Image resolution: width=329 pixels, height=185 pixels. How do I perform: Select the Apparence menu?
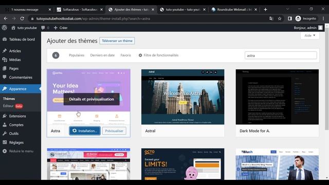pyautogui.click(x=21, y=89)
